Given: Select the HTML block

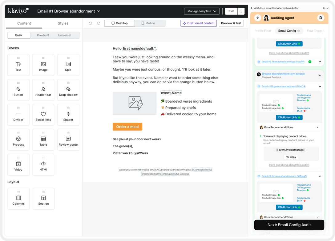Looking at the screenshot, I should point(43,164).
